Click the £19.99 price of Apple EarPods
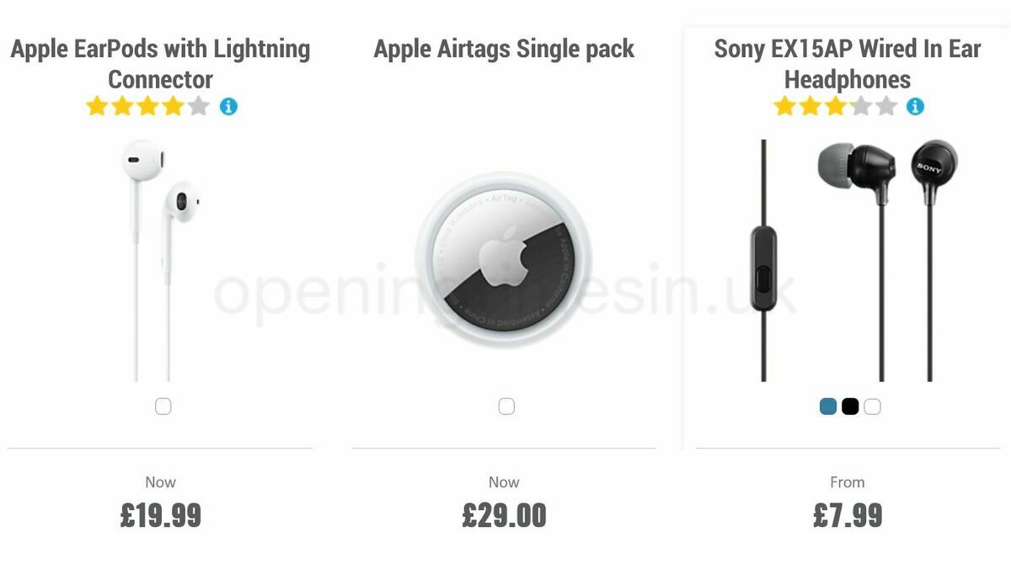1011x580 pixels. coord(160,513)
